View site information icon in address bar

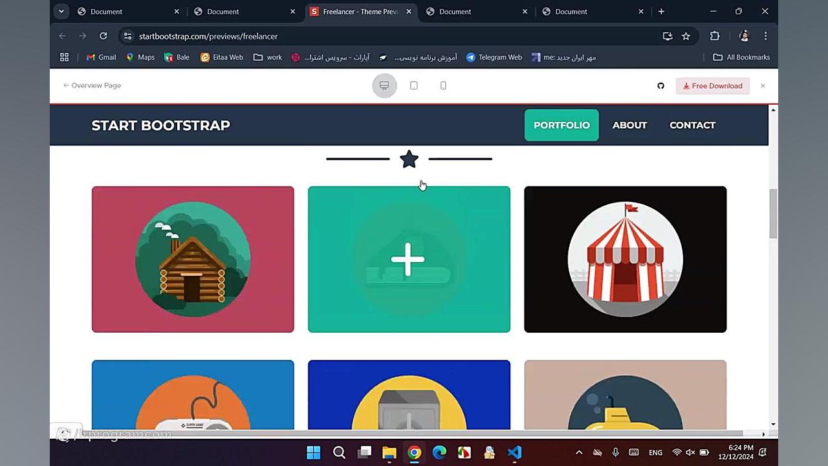[127, 36]
